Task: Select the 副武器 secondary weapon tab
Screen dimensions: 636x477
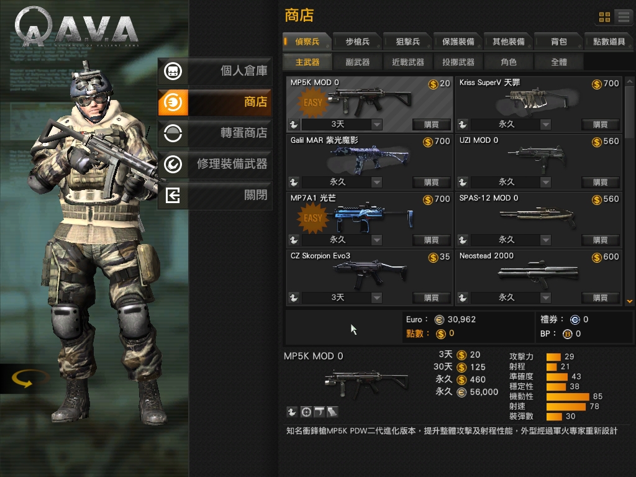Action: coord(357,62)
